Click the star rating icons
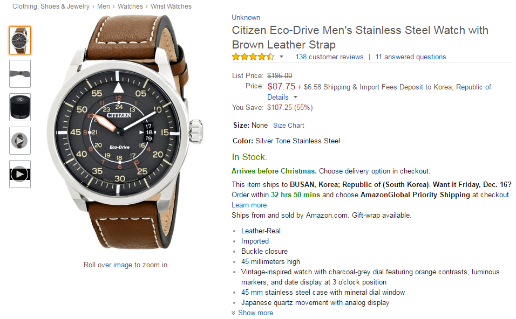The height and width of the screenshot is (319, 516). [x=253, y=57]
